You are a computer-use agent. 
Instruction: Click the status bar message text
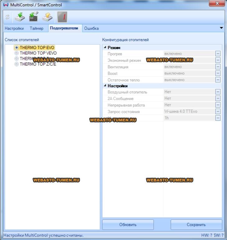44,235
